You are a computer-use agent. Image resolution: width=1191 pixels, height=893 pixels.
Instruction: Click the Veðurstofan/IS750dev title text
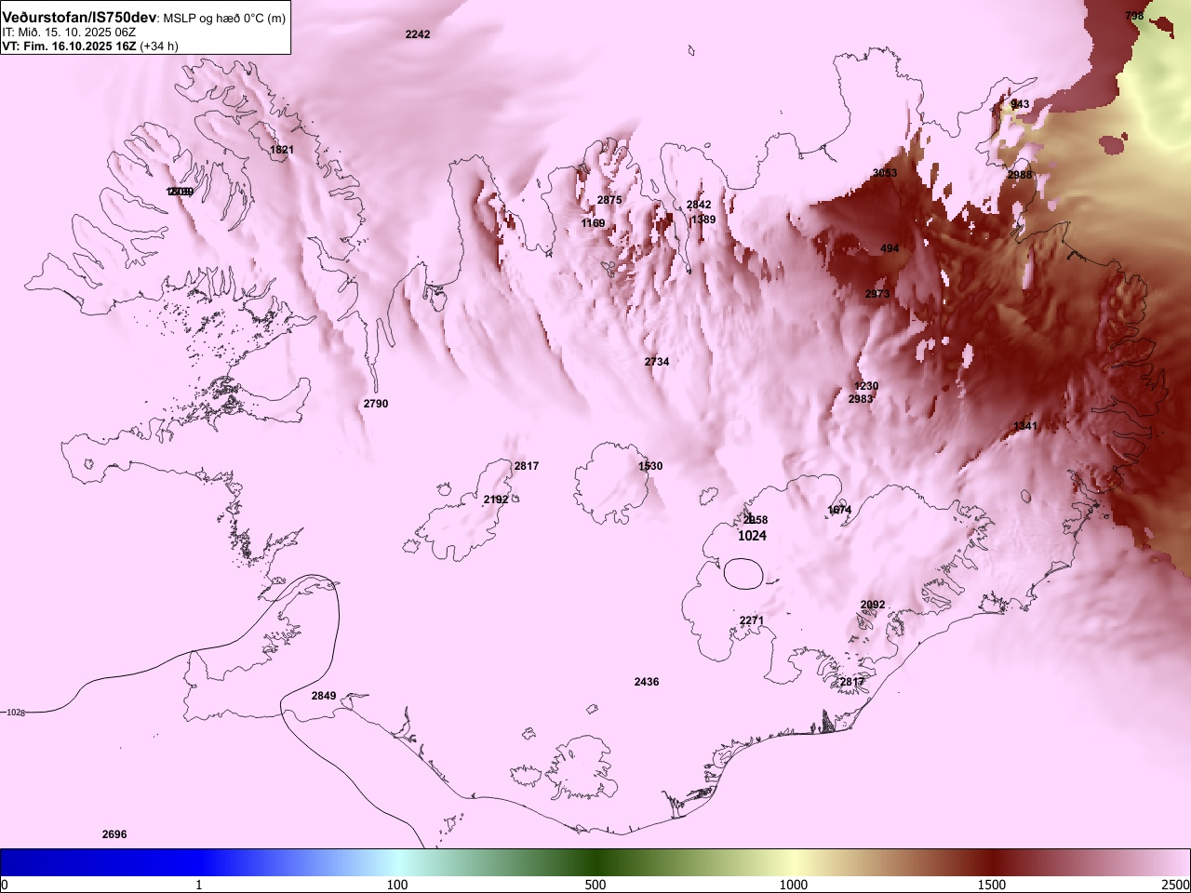(81, 17)
